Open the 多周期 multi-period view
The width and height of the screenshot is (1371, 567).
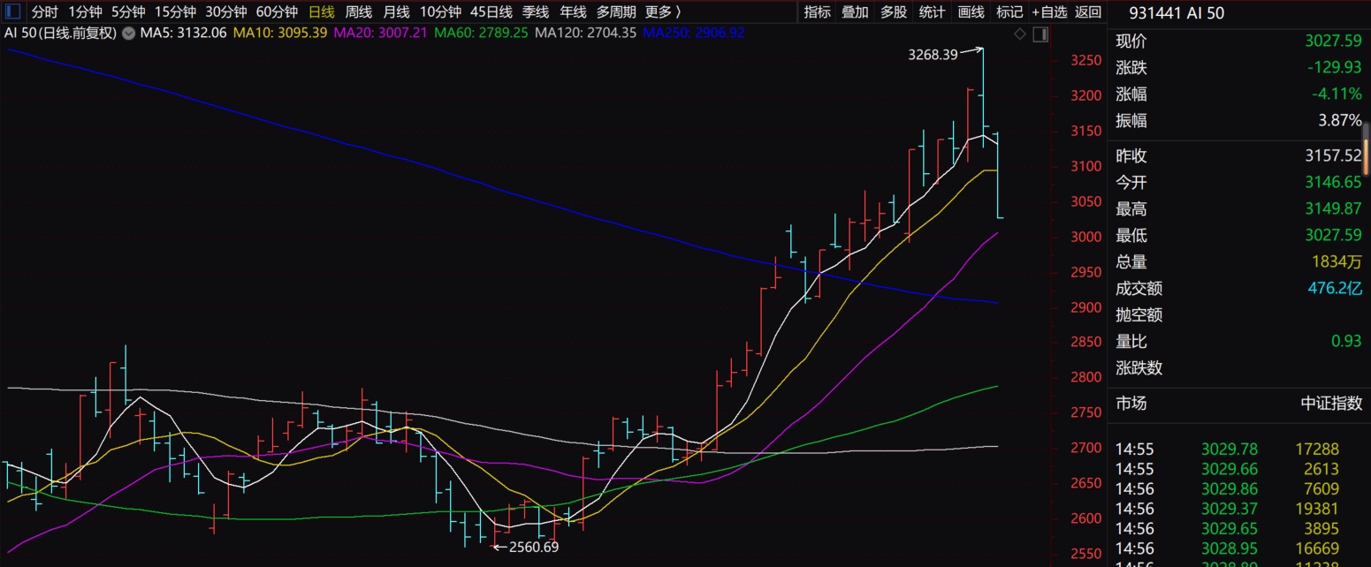coord(616,12)
